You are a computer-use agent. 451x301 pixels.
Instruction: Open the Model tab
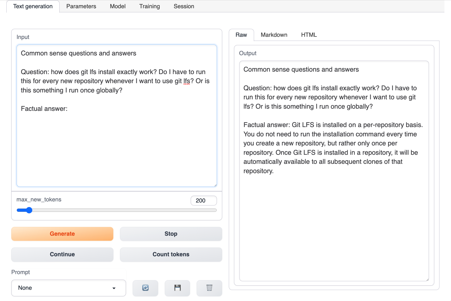tap(118, 6)
